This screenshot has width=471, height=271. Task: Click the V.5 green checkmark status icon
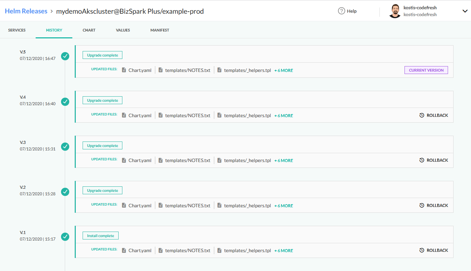pos(65,56)
